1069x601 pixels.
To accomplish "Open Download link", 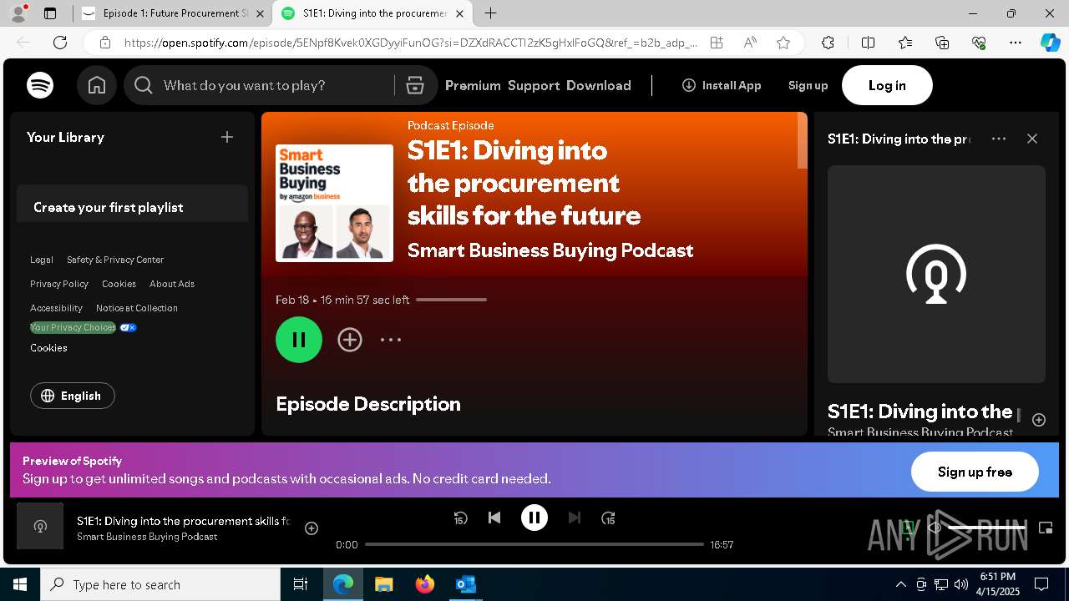I will (599, 85).
